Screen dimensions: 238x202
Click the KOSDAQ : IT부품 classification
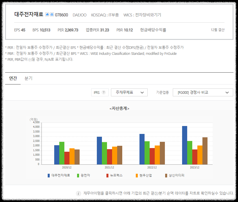tap(105, 15)
